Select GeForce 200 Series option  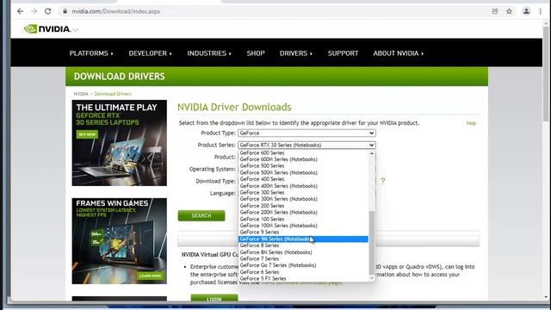click(x=303, y=206)
